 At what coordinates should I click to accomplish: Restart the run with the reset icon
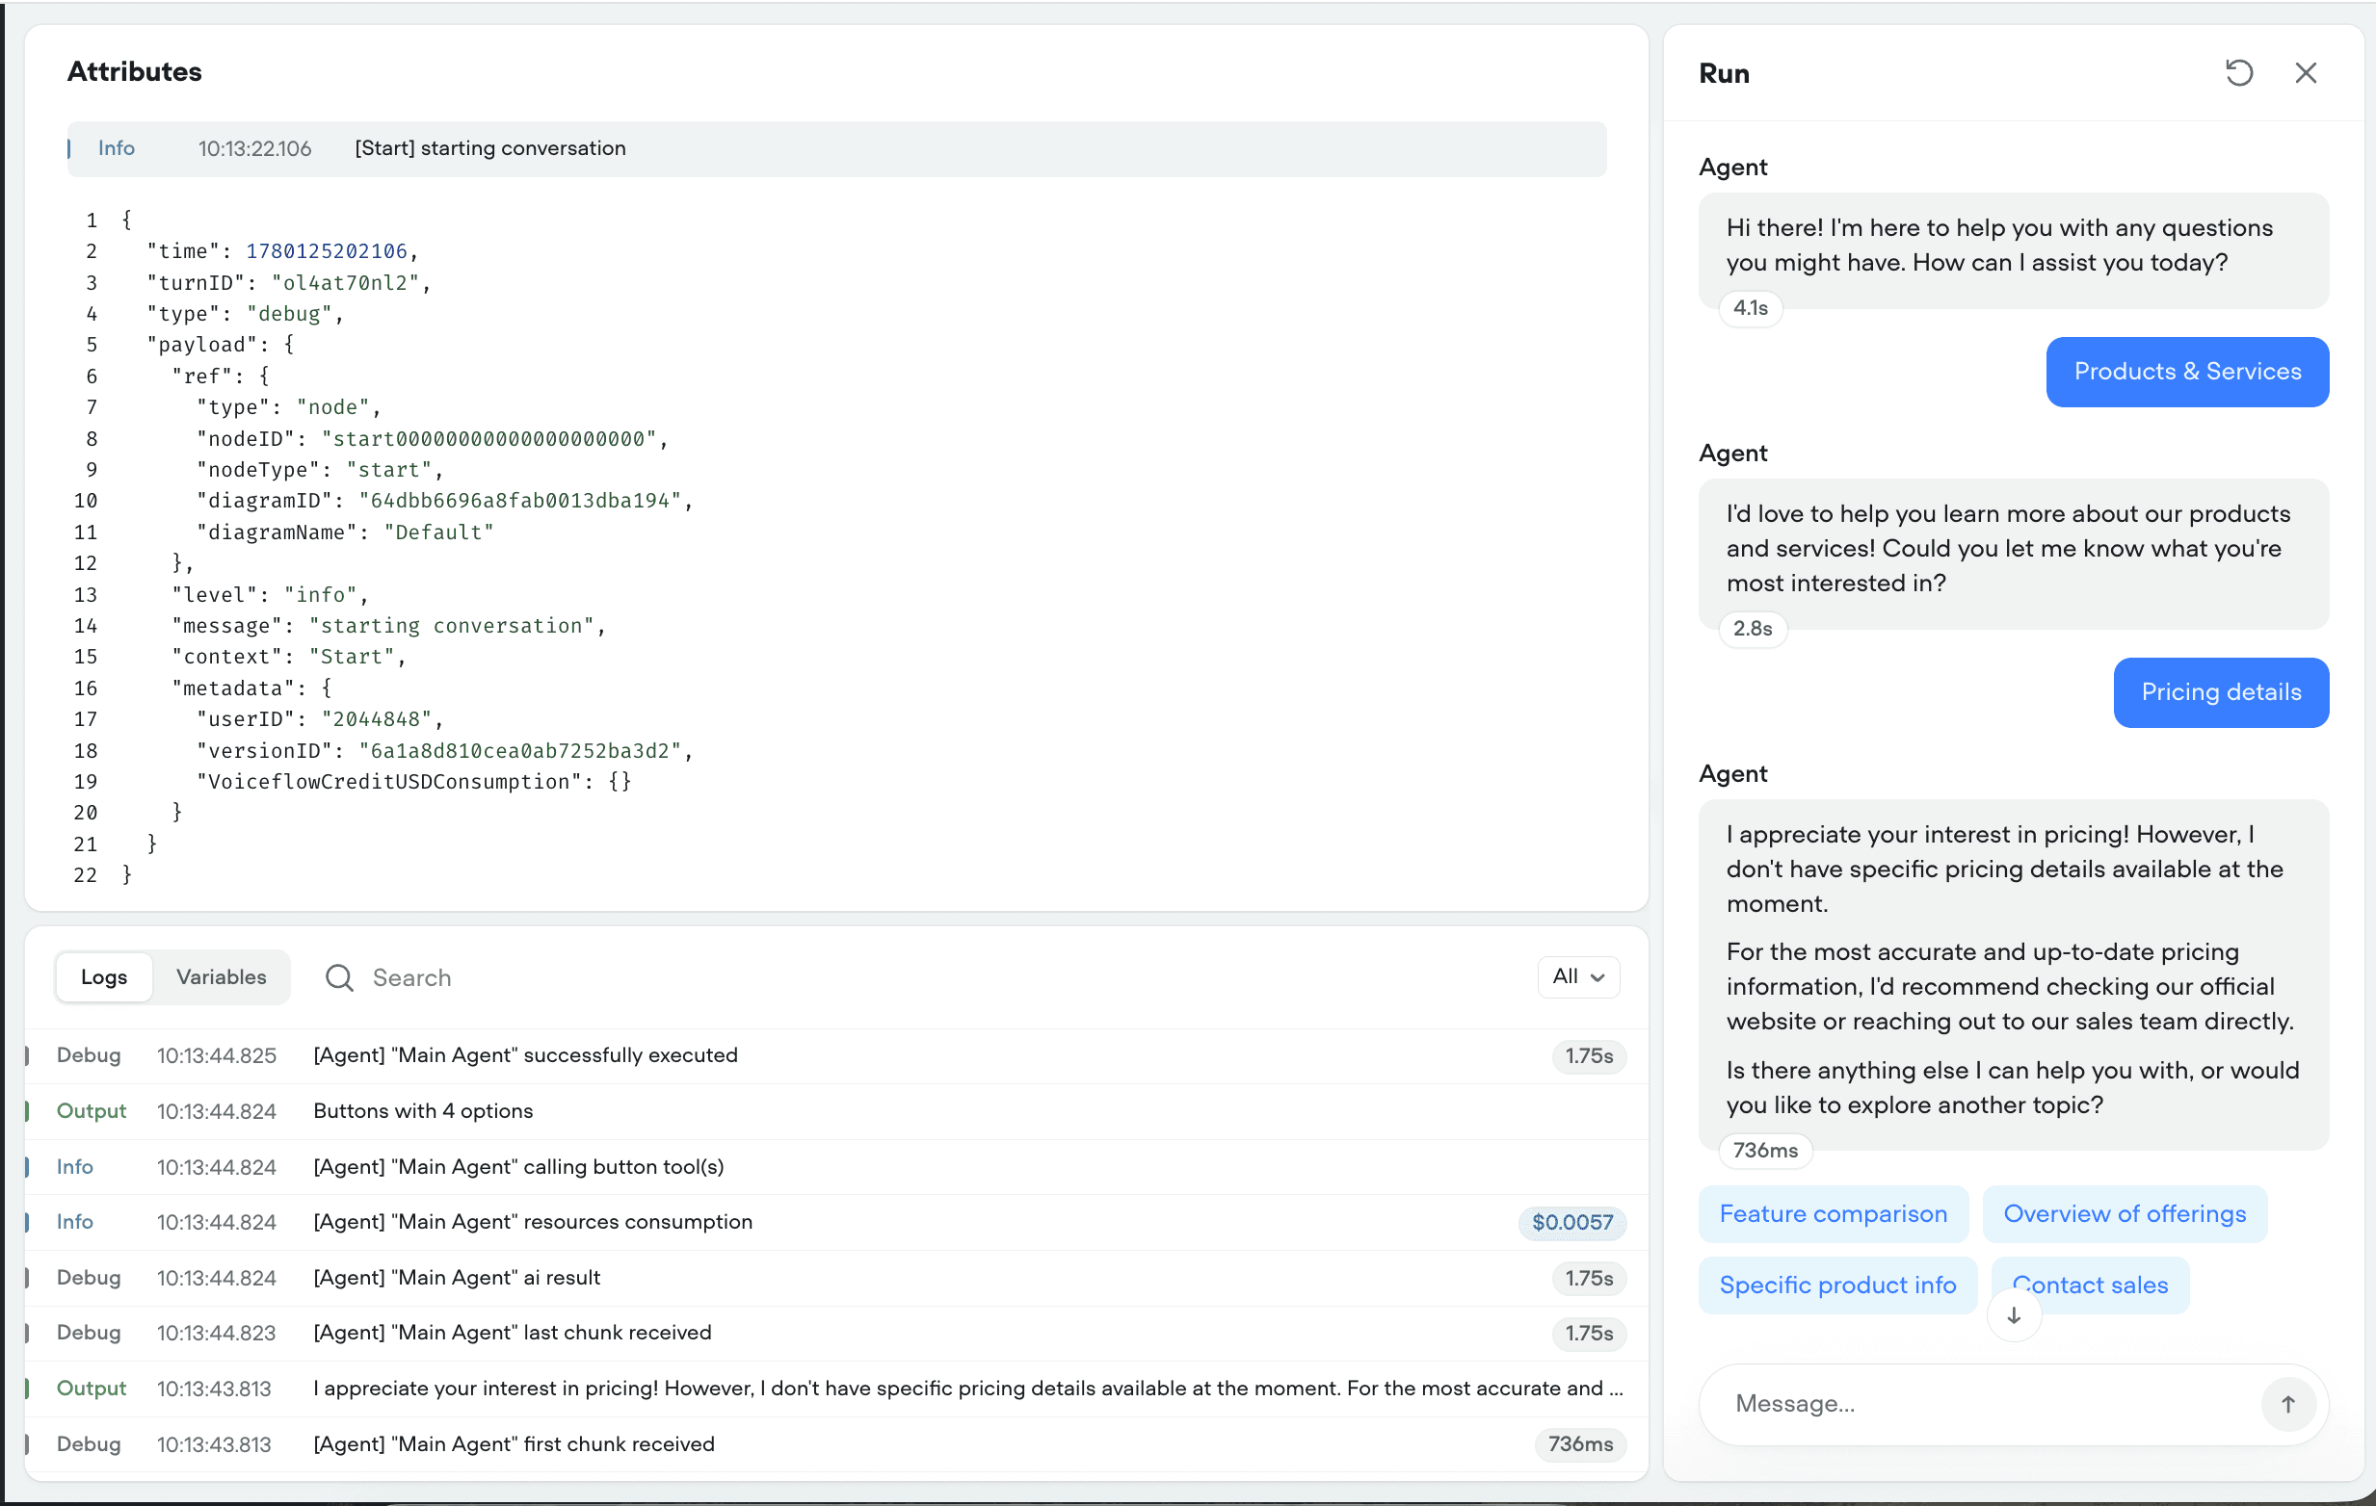[2238, 73]
